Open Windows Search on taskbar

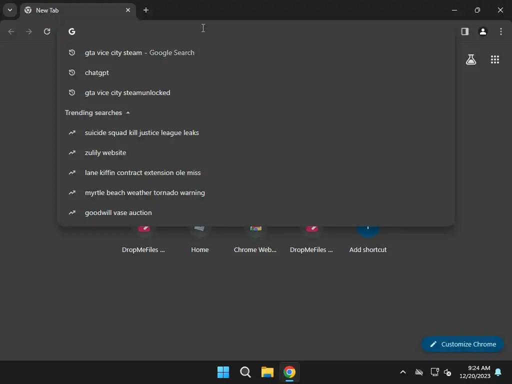tap(245, 372)
